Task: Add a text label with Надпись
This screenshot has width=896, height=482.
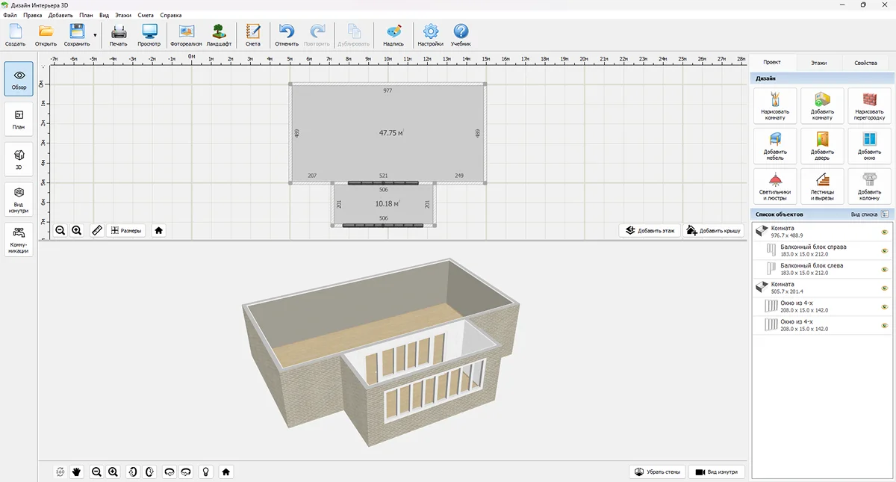Action: click(x=393, y=34)
